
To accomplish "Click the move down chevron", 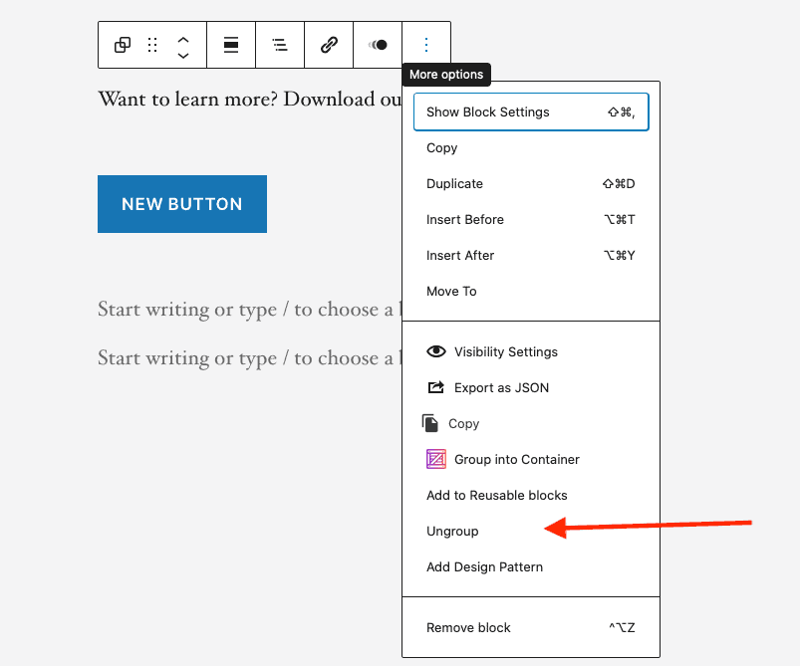I will [183, 55].
